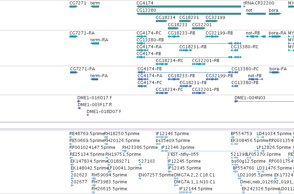Click the CG4174 gene label

[x=145, y=3]
